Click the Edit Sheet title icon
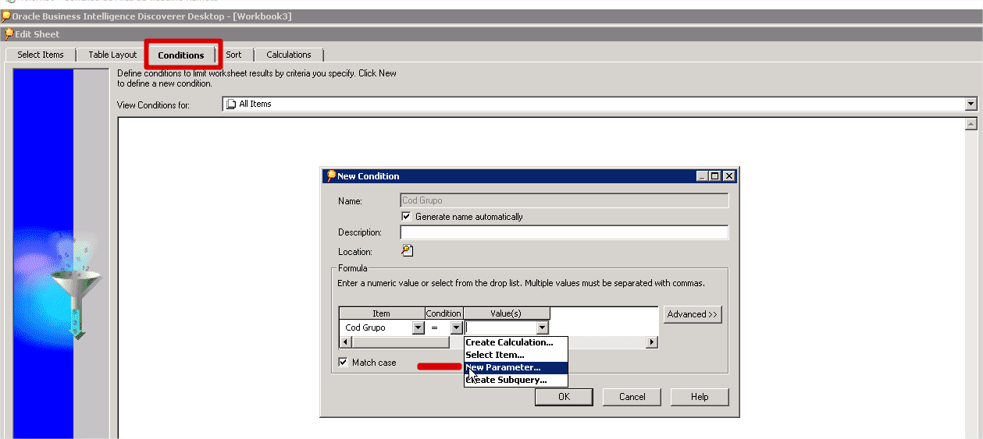983x439 pixels. pos(9,34)
